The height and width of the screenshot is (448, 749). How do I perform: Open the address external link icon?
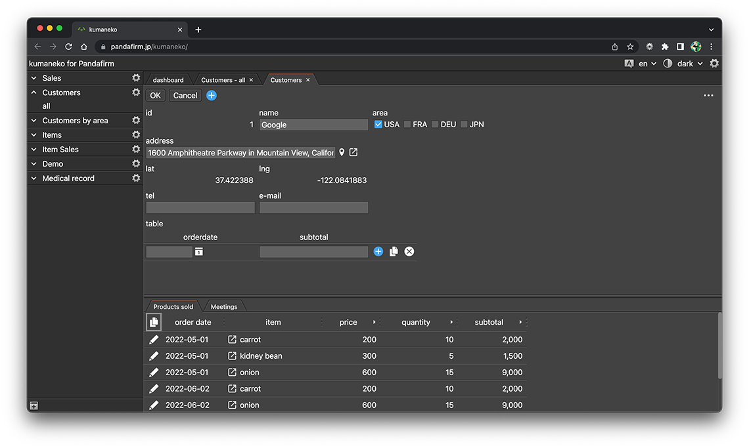coord(353,153)
